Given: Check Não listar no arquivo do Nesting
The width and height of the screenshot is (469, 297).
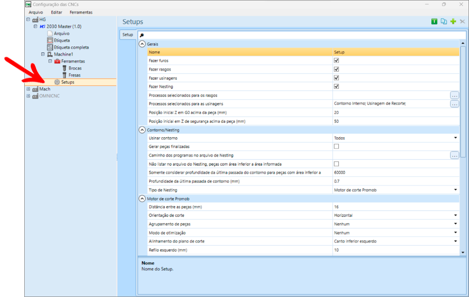Looking at the screenshot, I should coord(336,164).
